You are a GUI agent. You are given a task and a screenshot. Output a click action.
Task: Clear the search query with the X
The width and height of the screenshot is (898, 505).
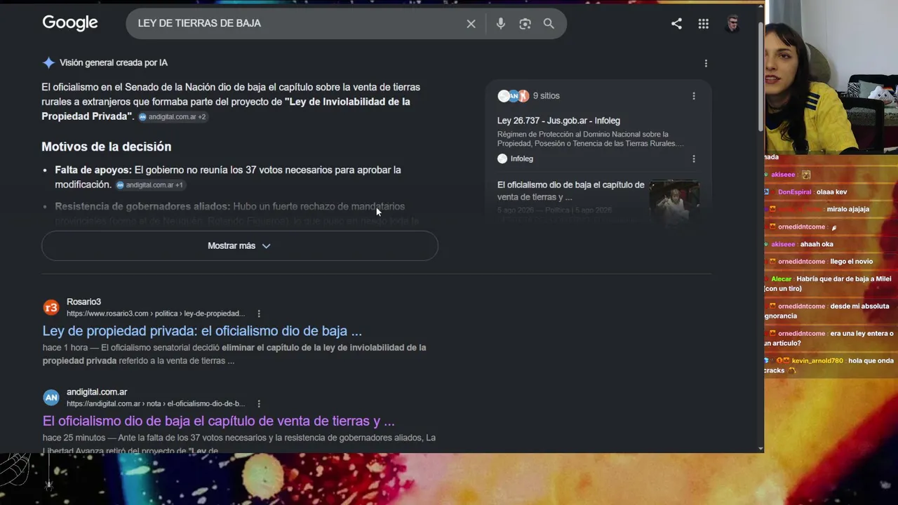pyautogui.click(x=471, y=24)
